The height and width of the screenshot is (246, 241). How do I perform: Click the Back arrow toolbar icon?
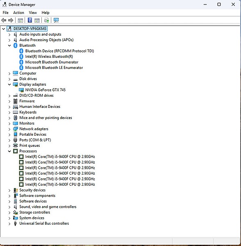[x=4, y=20]
